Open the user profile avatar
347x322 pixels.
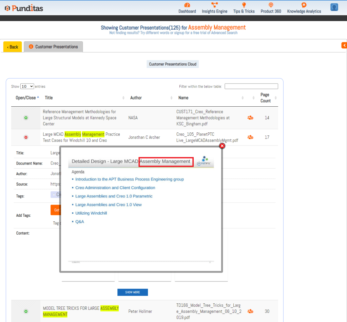click(334, 7)
